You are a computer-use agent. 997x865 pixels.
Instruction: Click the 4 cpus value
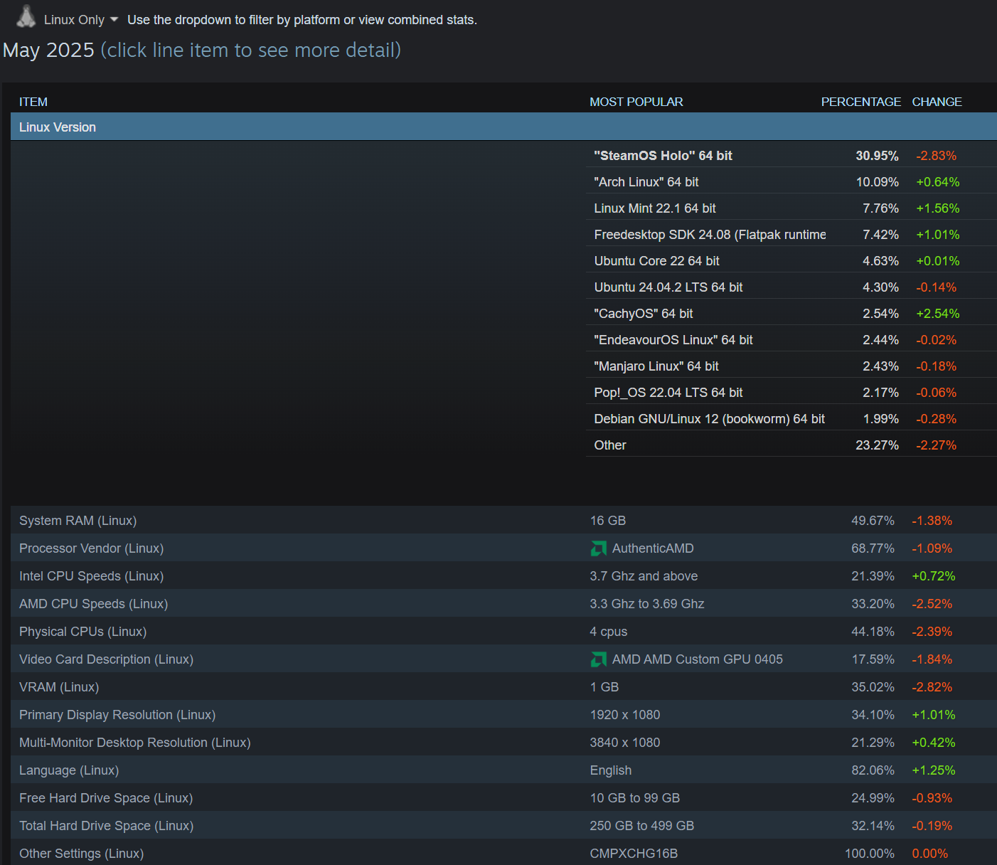click(x=609, y=631)
